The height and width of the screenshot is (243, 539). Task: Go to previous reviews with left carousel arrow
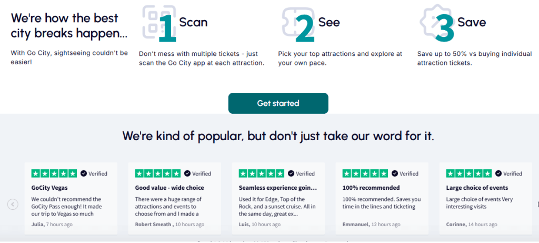coord(13,205)
